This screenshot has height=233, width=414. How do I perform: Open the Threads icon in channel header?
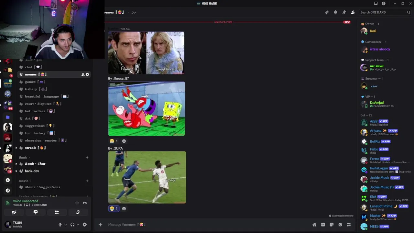(327, 12)
